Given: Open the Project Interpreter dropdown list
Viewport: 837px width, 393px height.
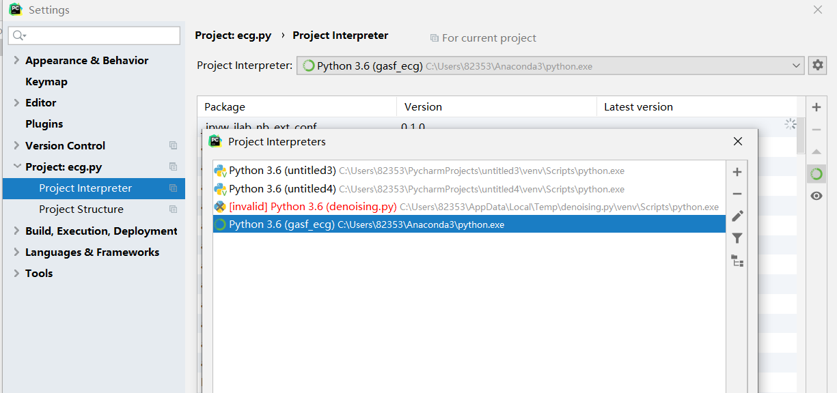Looking at the screenshot, I should [x=797, y=65].
